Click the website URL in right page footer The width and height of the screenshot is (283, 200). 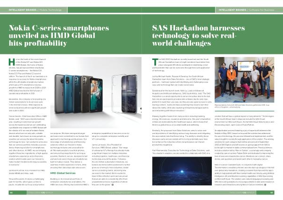(x=163, y=193)
